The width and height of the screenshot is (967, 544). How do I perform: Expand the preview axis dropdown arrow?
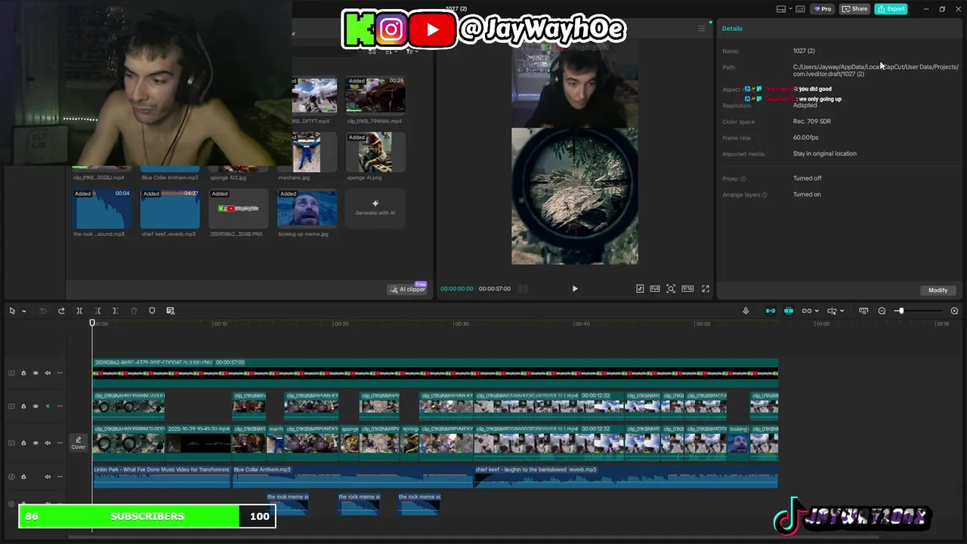click(842, 311)
